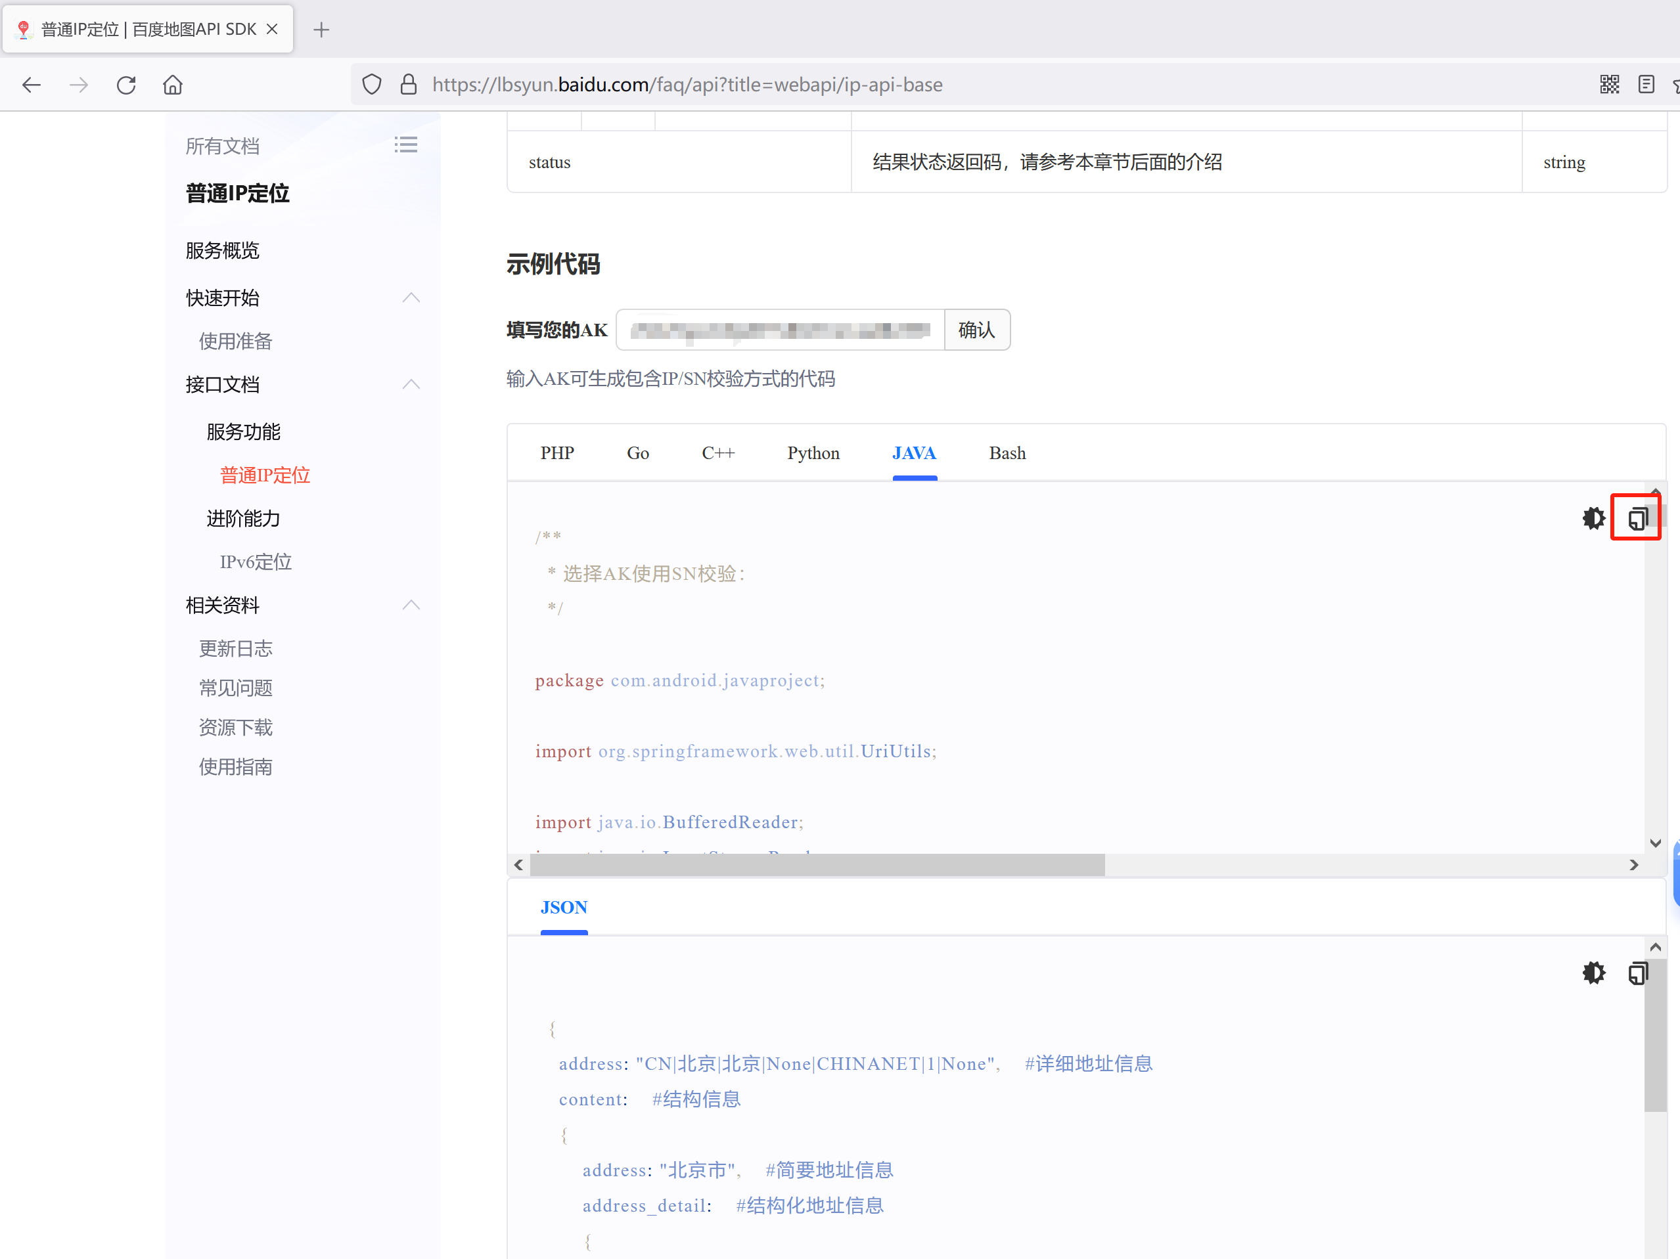
Task: Switch to the Python code tab
Action: click(x=813, y=453)
